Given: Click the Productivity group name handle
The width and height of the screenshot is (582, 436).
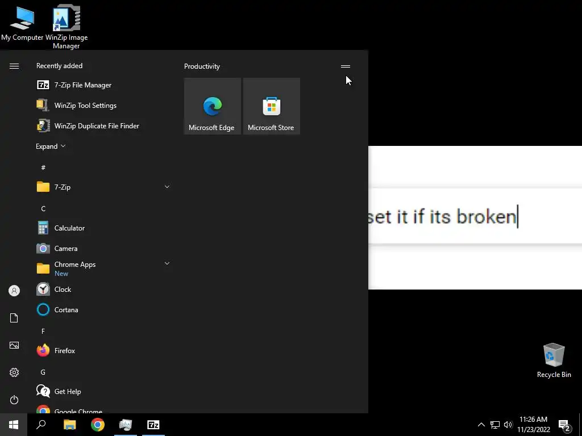Looking at the screenshot, I should click(346, 66).
